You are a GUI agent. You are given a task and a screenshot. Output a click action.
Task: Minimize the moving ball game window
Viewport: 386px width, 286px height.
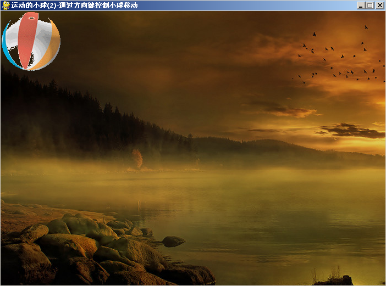click(361, 5)
